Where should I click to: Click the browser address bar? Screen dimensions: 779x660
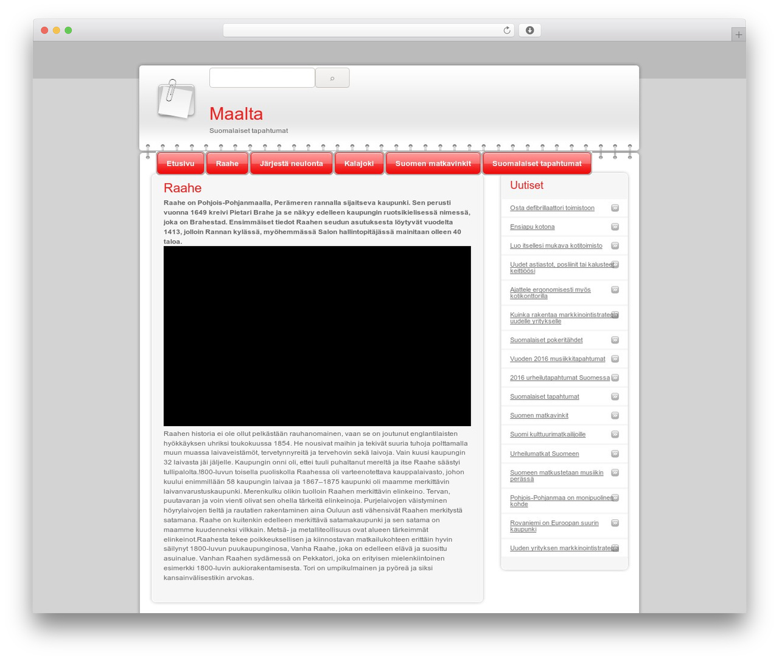pos(369,30)
